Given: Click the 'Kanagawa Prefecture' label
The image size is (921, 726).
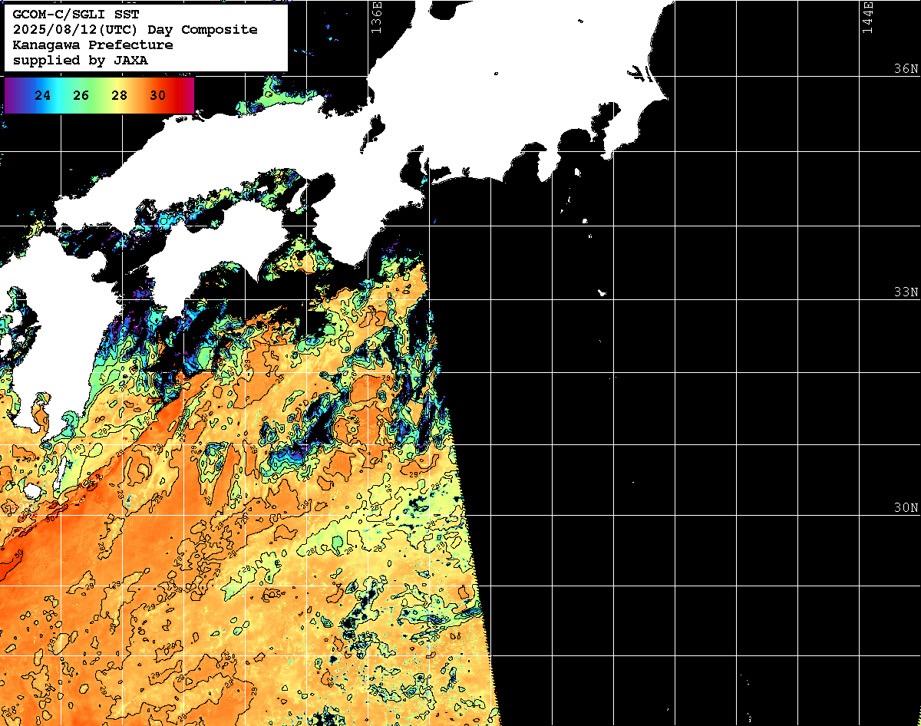Looking at the screenshot, I should 93,45.
